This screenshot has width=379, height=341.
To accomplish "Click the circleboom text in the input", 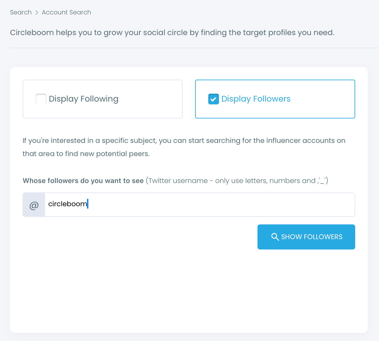I will coord(68,204).
